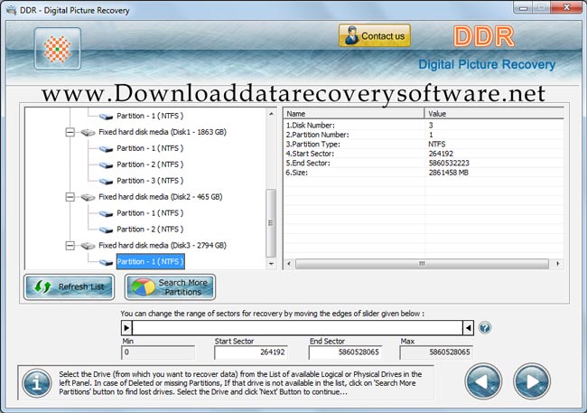Image resolution: width=587 pixels, height=413 pixels.
Task: Click the Min field showing 0
Action: pos(158,352)
